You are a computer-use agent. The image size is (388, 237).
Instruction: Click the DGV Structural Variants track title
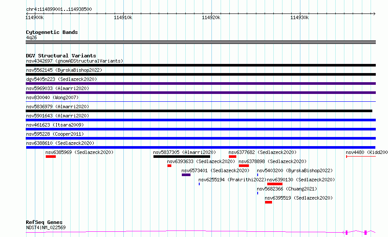(61, 56)
